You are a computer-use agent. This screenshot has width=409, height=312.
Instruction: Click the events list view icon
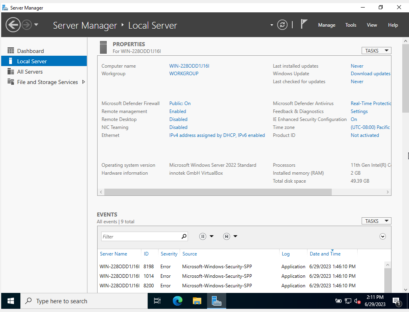203,236
